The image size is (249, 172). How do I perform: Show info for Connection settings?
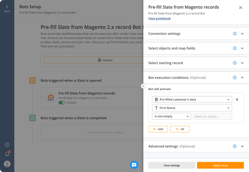click(235, 34)
